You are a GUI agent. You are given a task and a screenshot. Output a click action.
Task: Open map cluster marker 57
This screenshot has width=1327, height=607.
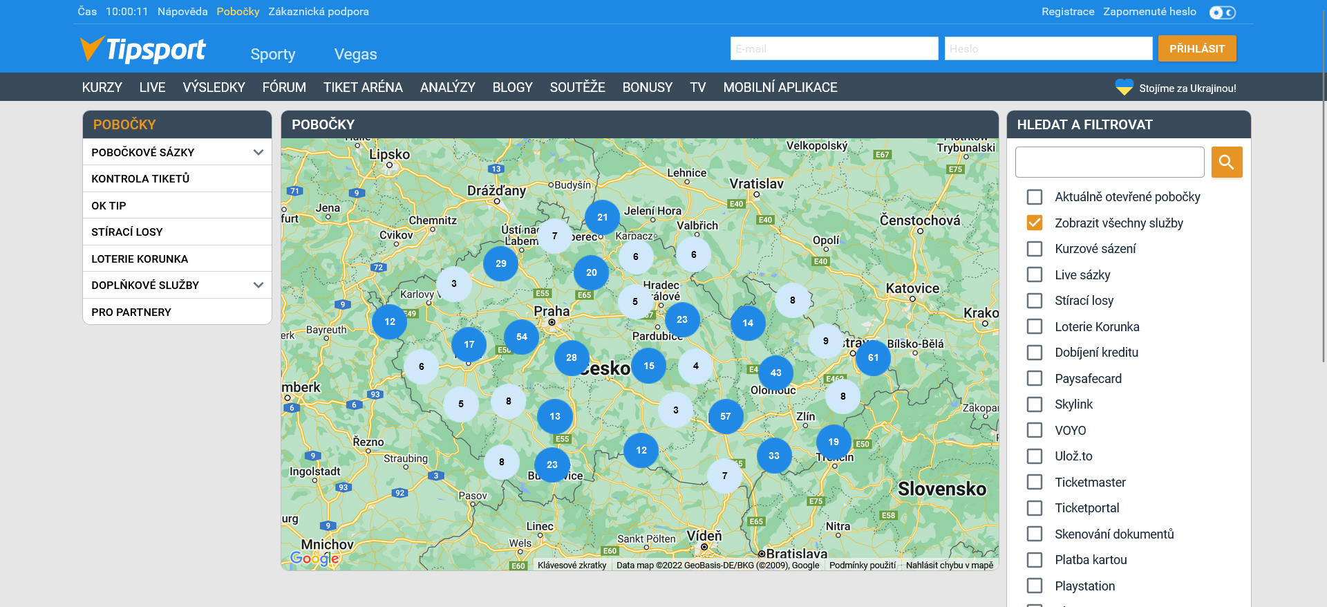[x=726, y=416]
